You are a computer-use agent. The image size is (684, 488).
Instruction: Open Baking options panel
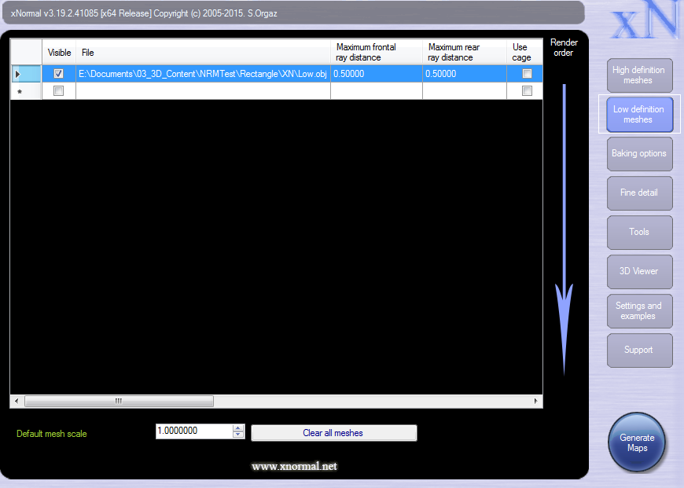[639, 153]
